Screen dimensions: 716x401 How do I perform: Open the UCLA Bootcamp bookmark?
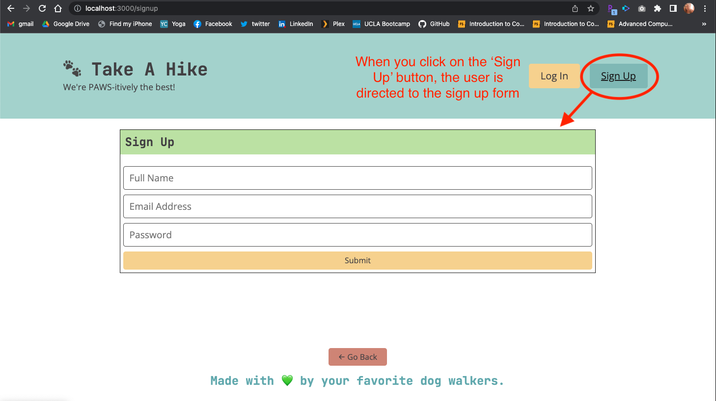382,24
